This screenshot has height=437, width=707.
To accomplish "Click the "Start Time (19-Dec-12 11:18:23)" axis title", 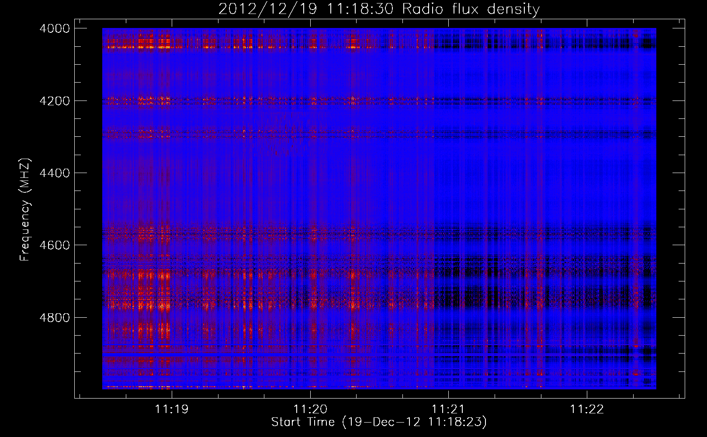I will [x=379, y=422].
